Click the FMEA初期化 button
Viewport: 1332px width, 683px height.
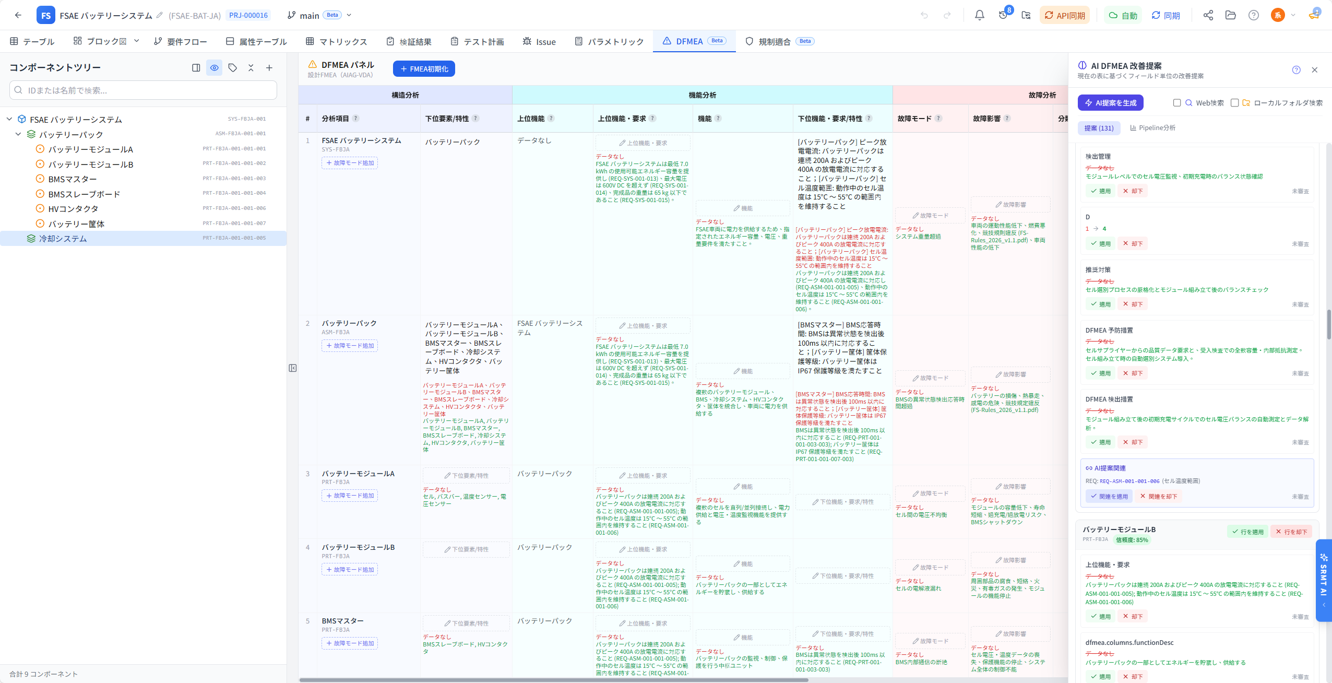click(x=424, y=69)
